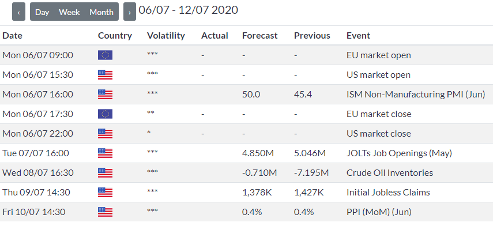Click US flag on ISM Non-Manufacturing PMI row
Screen dimensions: 493x226
click(105, 95)
